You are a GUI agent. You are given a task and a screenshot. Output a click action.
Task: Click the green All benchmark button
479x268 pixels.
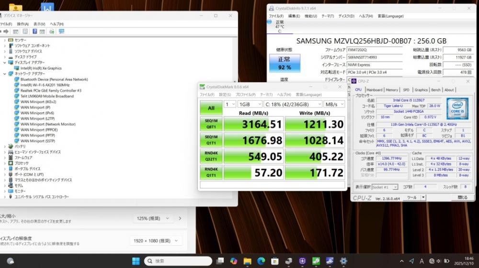click(x=211, y=108)
